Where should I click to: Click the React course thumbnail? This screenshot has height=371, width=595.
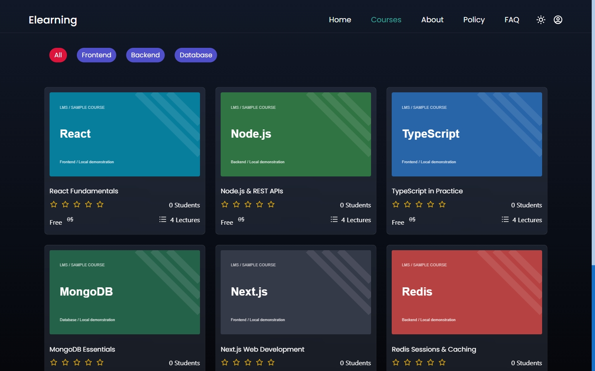click(125, 134)
